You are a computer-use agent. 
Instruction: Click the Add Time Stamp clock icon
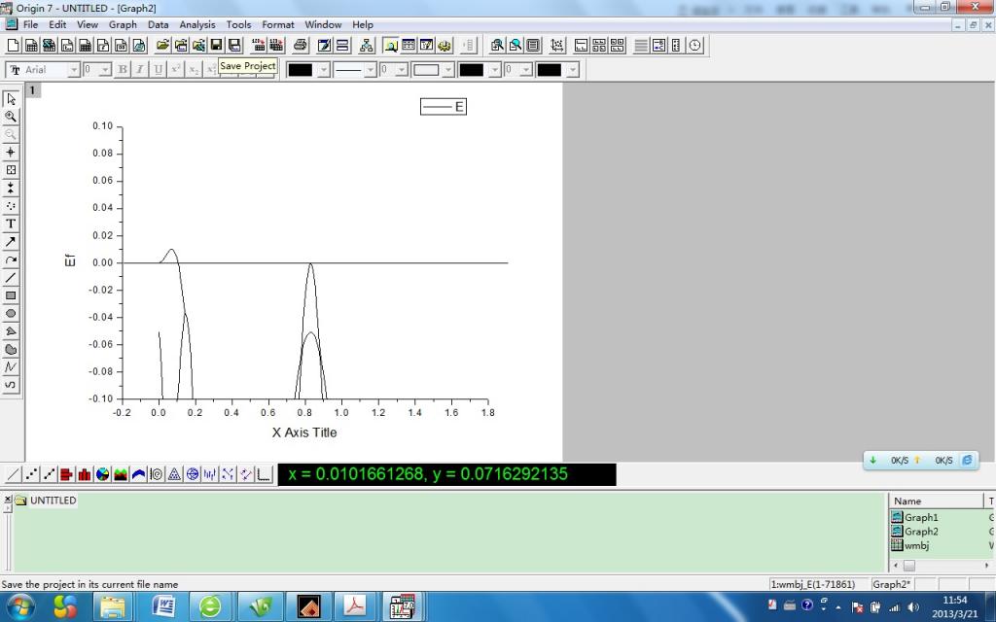(x=695, y=45)
